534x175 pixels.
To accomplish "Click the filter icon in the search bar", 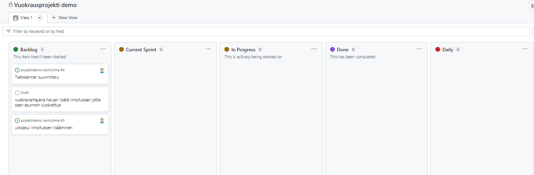I will [9, 31].
